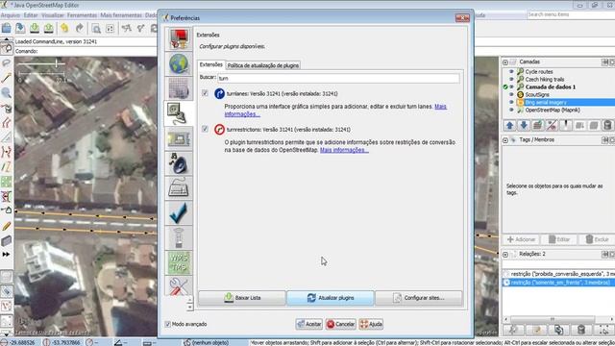Click the delete layer trash icon in Camadas

click(607, 126)
